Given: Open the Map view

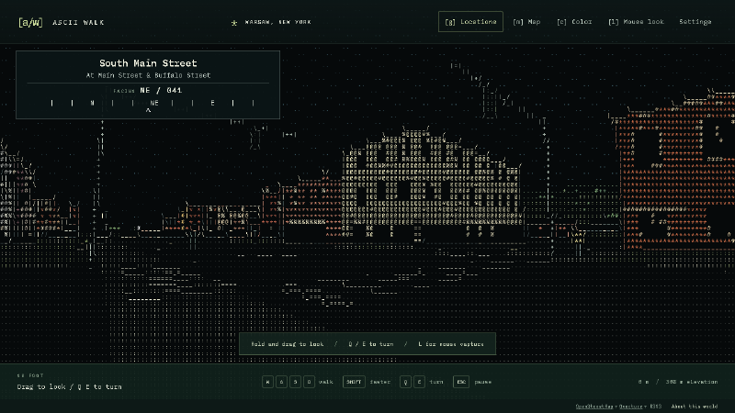Looking at the screenshot, I should (x=526, y=21).
